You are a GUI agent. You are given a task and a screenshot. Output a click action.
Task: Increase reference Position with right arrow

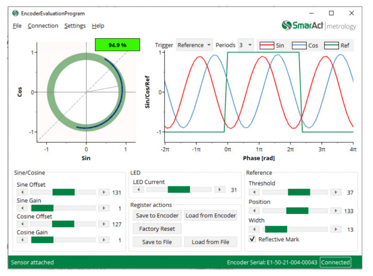(336, 211)
